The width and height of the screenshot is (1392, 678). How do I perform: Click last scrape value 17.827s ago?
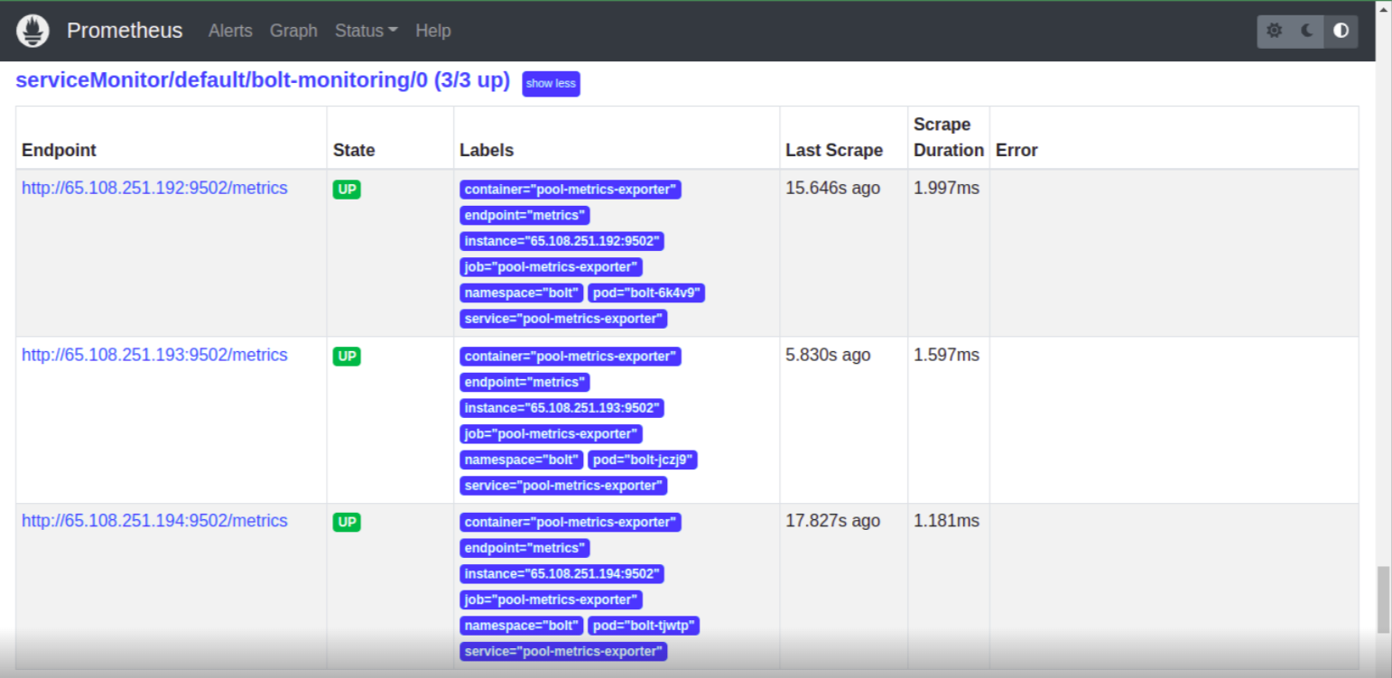pos(832,521)
